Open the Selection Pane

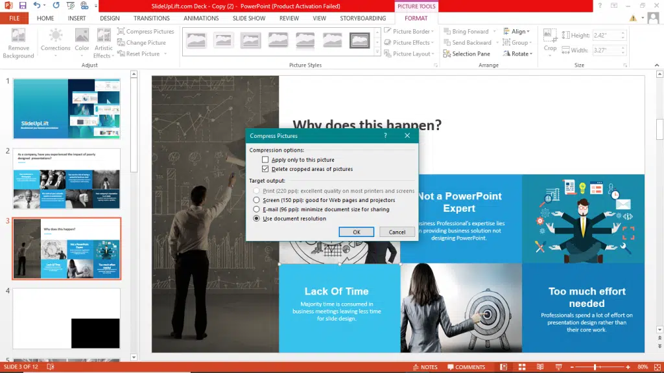[x=471, y=54]
